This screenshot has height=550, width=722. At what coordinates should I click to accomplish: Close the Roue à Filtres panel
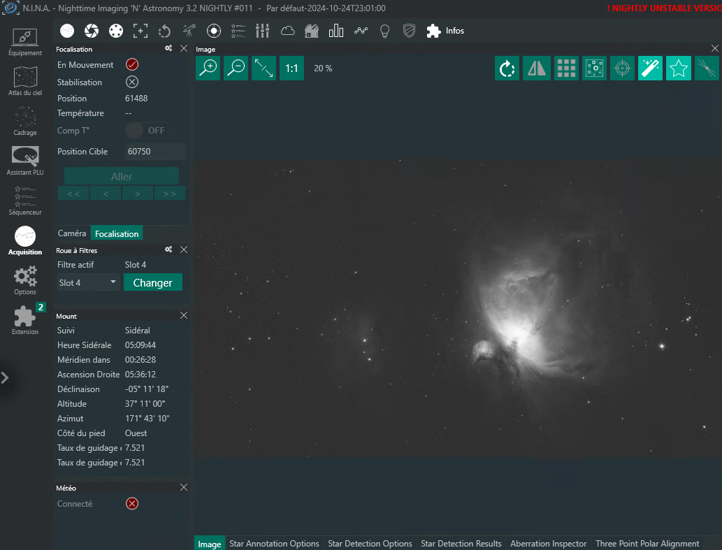[184, 249]
